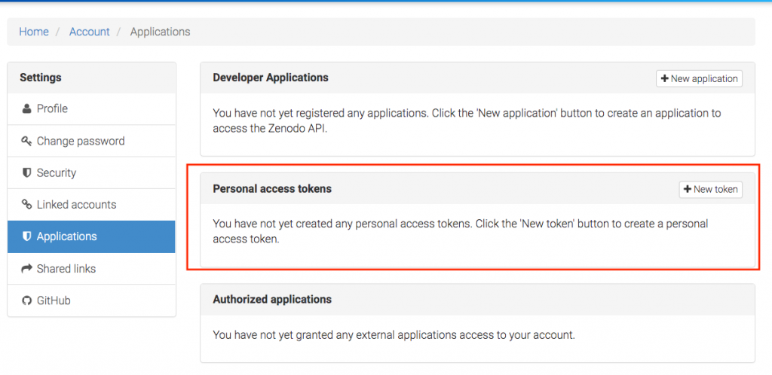The height and width of the screenshot is (375, 772).
Task: Click the shield icon in highlighted Applications item
Action: point(26,236)
